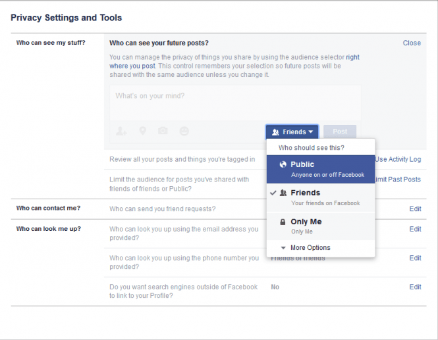The height and width of the screenshot is (340, 438).
Task: Edit who can send friend requests
Action: pos(415,208)
